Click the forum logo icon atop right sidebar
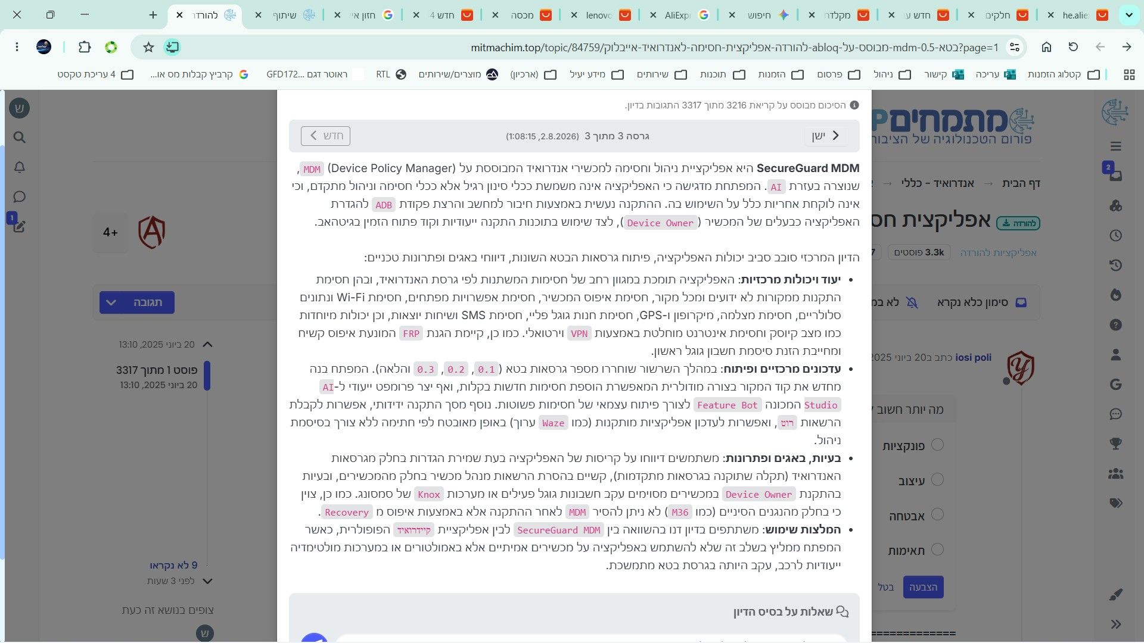The width and height of the screenshot is (1144, 643). 1115,113
